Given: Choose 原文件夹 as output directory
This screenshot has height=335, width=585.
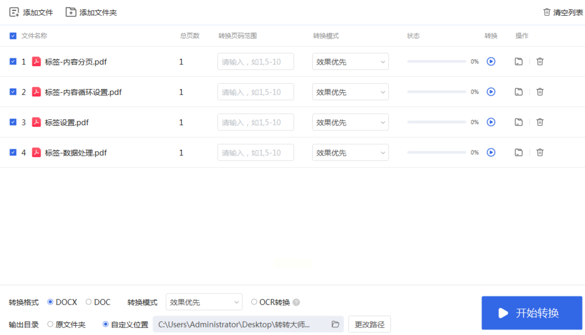Looking at the screenshot, I should pos(50,324).
